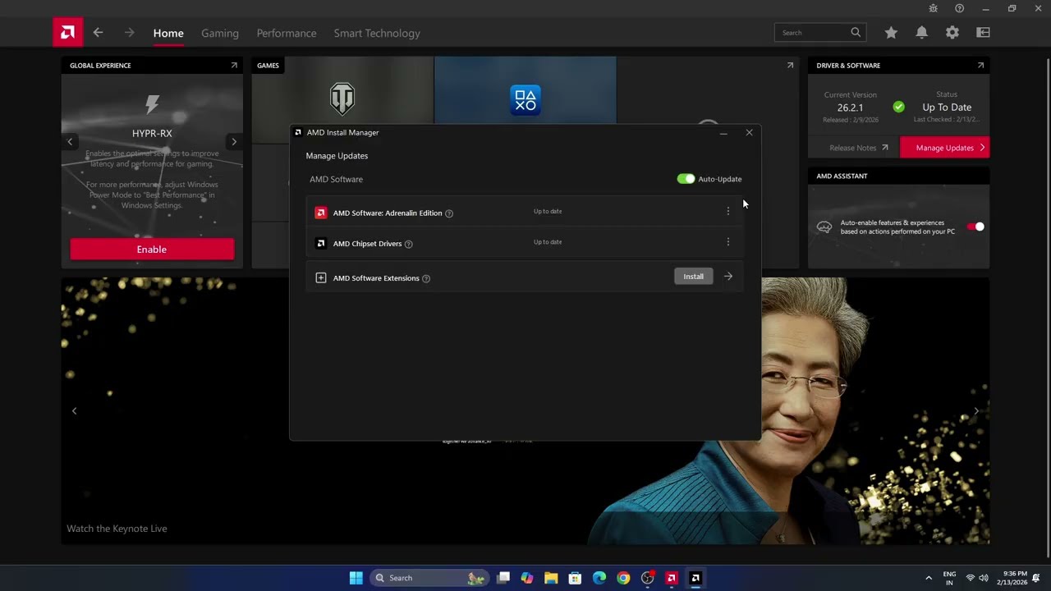Screen dimensions: 1051x591
Task: Click the HYPR-RX lightning bolt icon
Action: (152, 103)
